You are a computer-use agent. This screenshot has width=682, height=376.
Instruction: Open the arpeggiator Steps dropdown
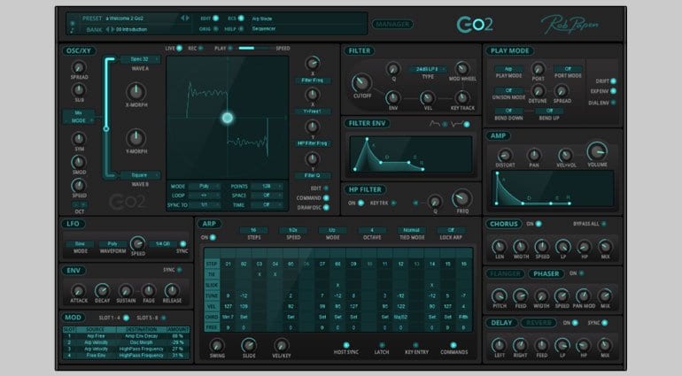click(x=253, y=230)
